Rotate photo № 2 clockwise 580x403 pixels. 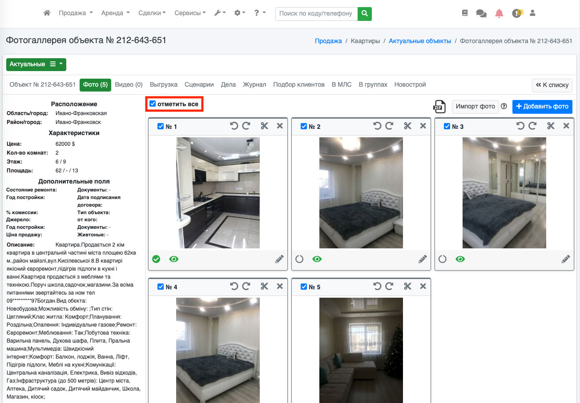click(389, 126)
